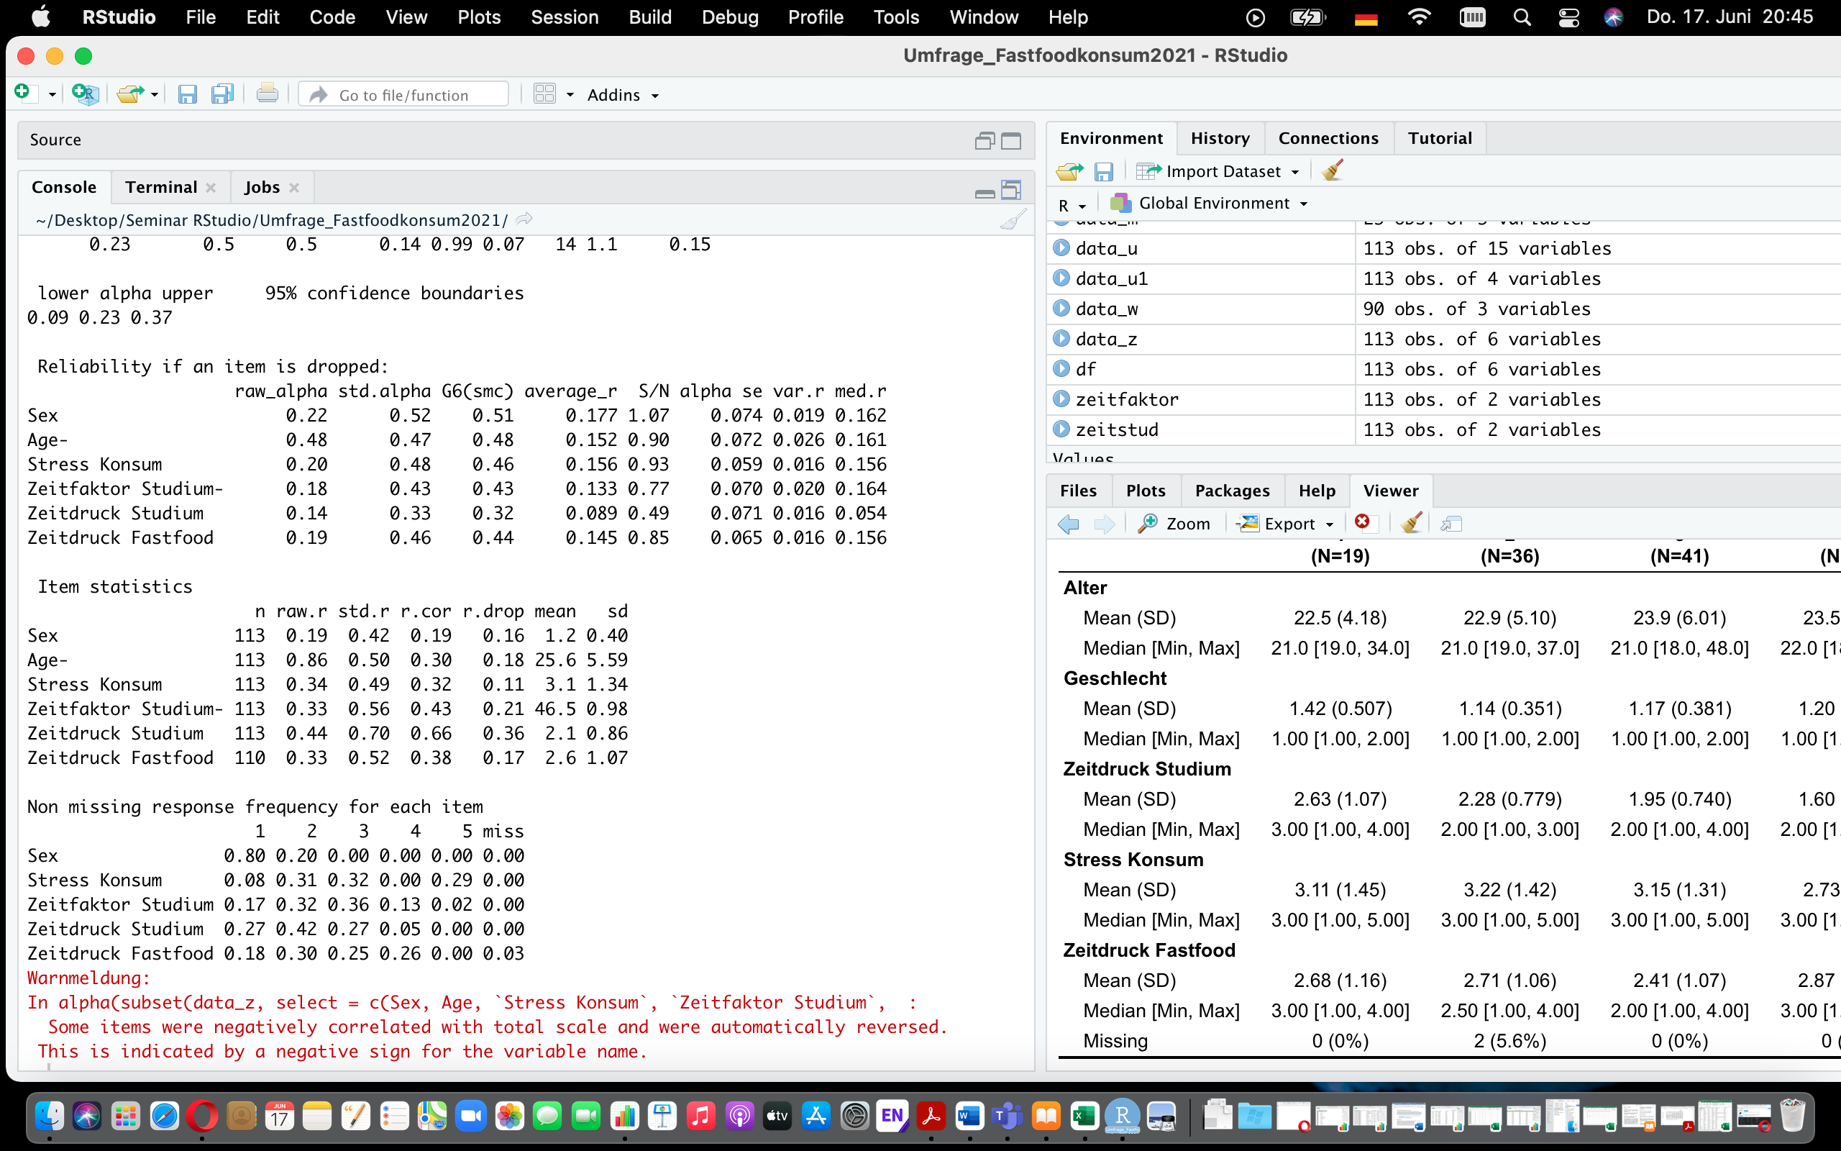Switch to the History tab
The image size is (1841, 1151).
click(x=1220, y=138)
